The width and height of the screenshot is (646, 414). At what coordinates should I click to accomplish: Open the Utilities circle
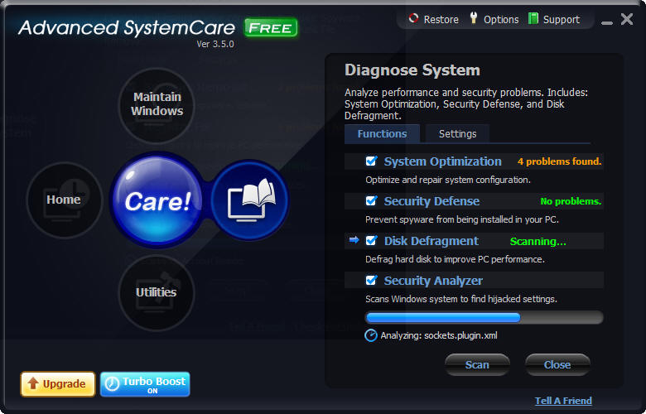pos(157,292)
